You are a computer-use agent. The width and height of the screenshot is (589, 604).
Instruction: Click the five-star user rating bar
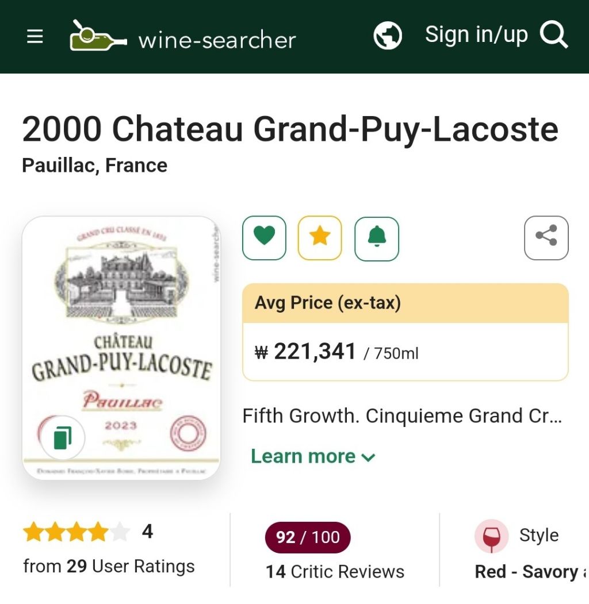tap(77, 532)
